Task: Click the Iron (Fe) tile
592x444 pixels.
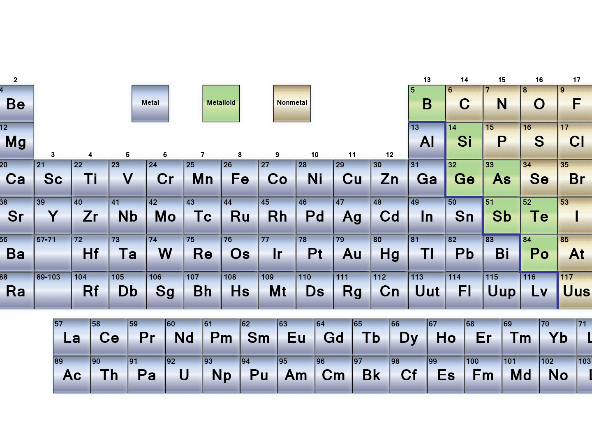Action: (x=240, y=178)
